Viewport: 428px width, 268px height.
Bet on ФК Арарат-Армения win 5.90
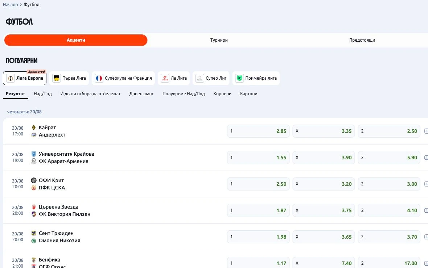click(389, 158)
